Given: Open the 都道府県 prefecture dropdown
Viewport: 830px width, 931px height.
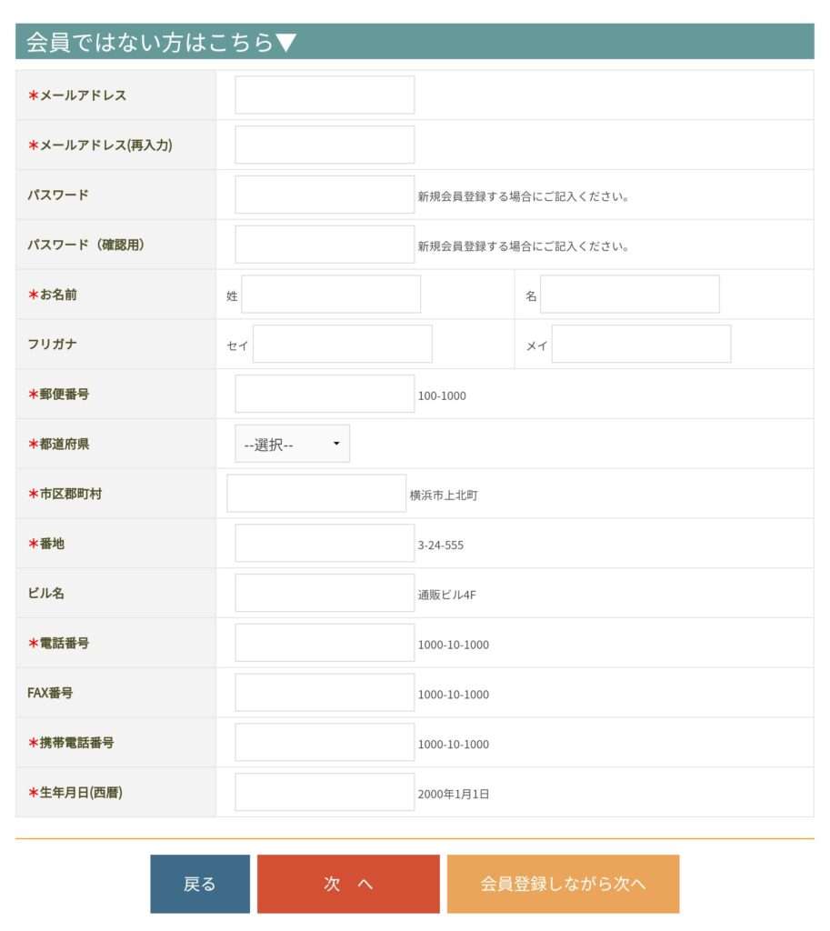Looking at the screenshot, I should coord(292,444).
